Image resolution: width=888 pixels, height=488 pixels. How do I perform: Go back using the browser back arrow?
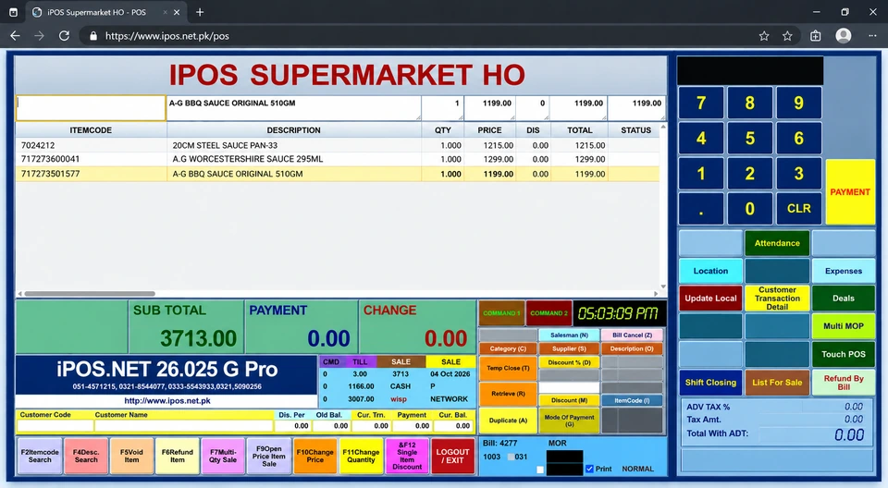click(x=16, y=36)
